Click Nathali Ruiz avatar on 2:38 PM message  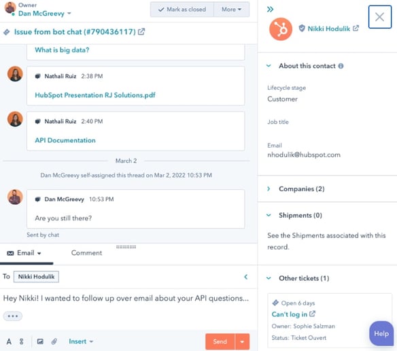click(x=15, y=73)
